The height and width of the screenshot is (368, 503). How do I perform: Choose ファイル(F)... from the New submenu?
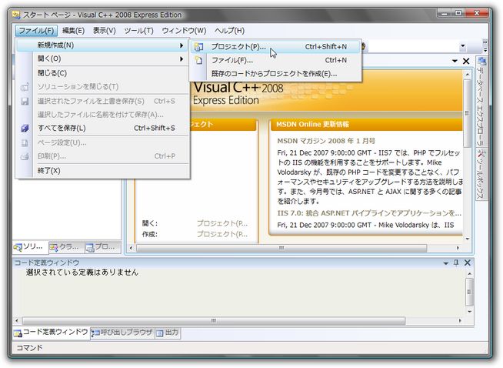point(276,60)
